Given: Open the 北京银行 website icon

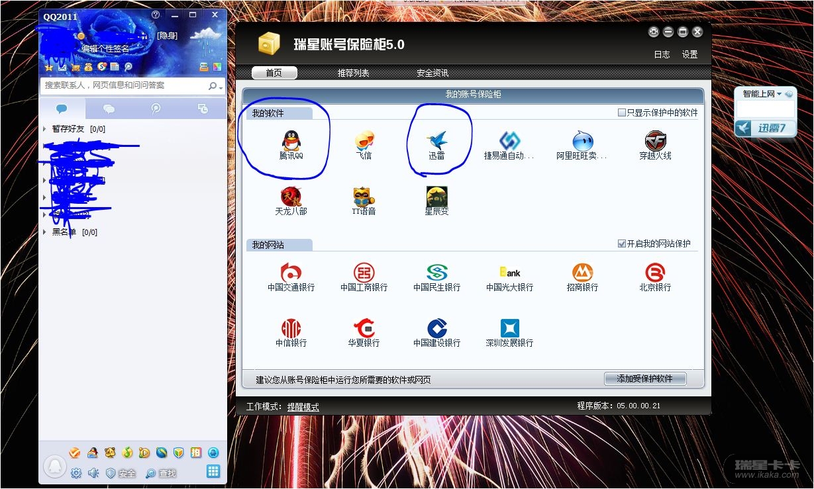Looking at the screenshot, I should click(655, 277).
